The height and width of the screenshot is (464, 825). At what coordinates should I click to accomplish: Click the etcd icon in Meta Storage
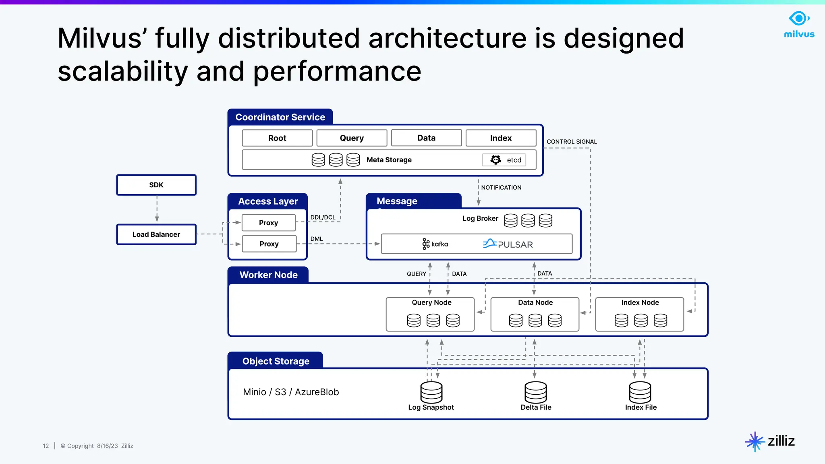pyautogui.click(x=496, y=160)
